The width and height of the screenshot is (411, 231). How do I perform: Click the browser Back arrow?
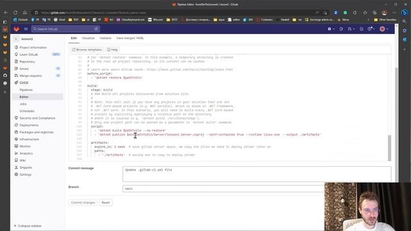tap(6, 13)
